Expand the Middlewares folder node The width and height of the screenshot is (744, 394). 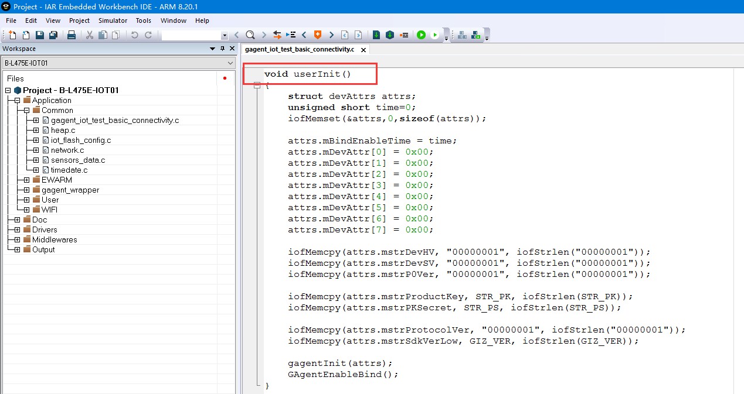[17, 239]
